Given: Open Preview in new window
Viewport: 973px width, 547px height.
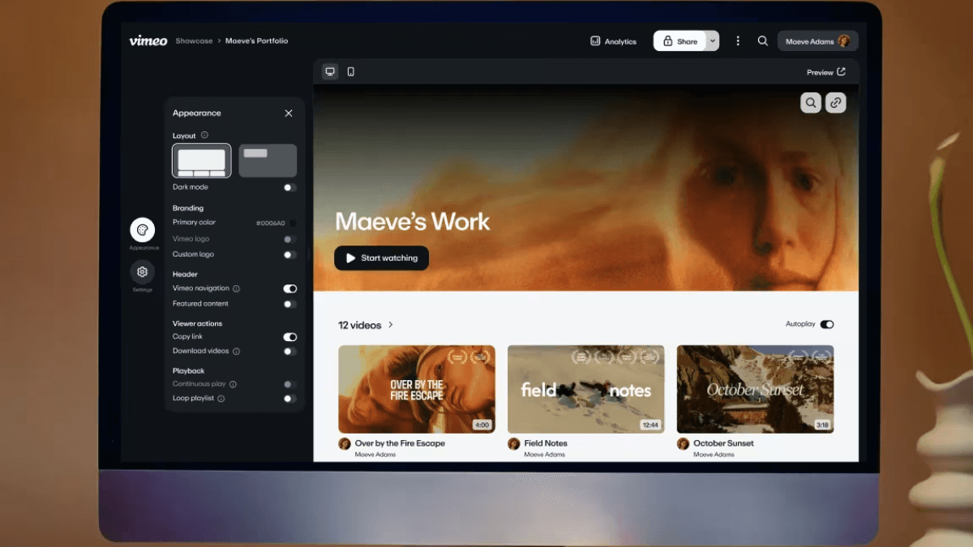Looking at the screenshot, I should [826, 72].
